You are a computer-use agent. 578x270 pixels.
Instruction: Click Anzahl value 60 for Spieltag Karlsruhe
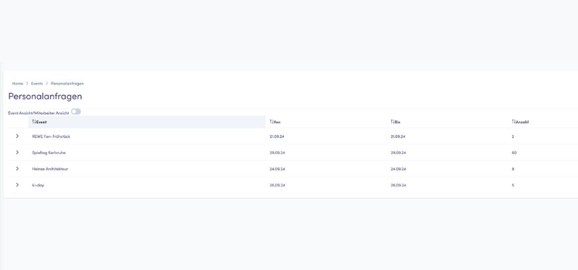514,153
